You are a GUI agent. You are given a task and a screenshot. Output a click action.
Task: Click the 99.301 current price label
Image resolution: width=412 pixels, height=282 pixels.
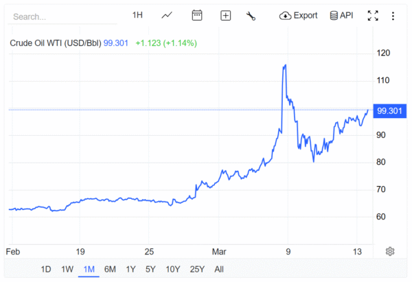click(389, 111)
